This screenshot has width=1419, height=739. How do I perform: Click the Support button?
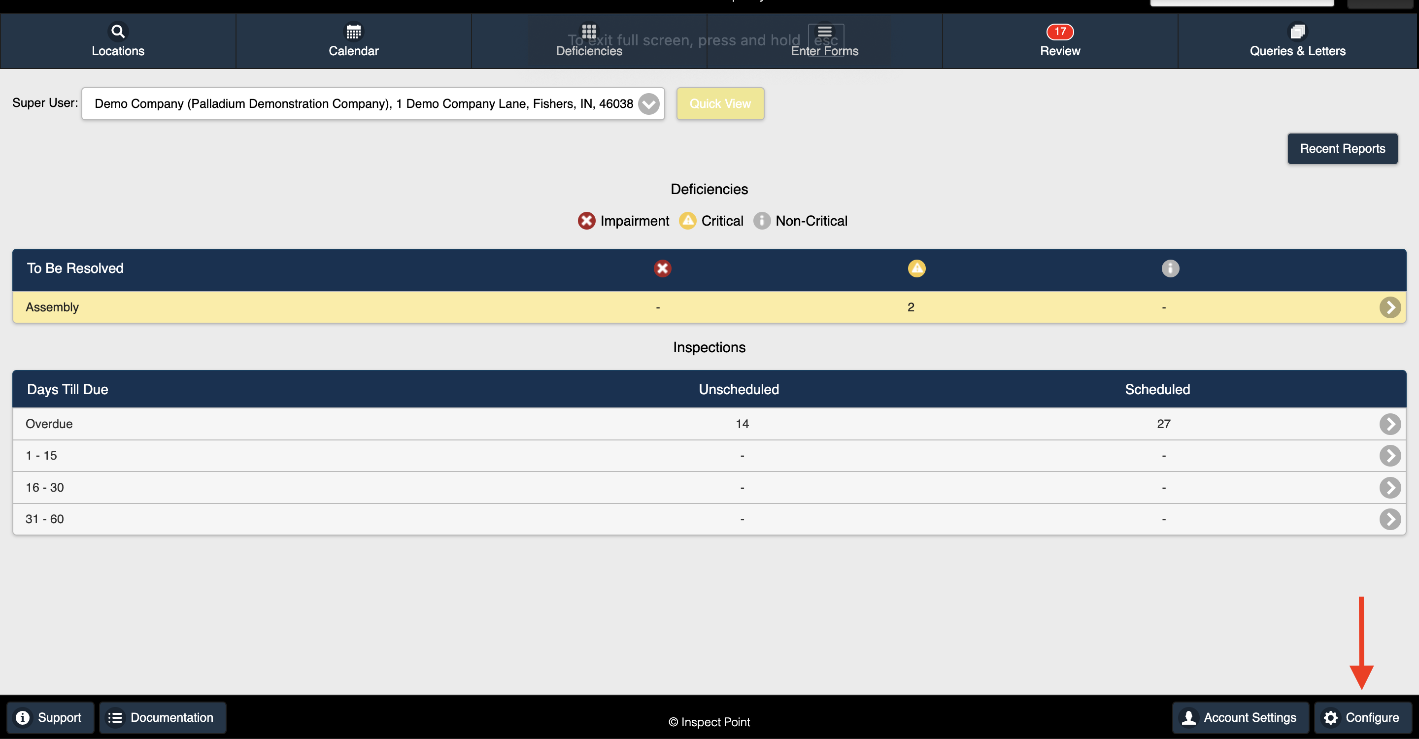click(x=50, y=717)
